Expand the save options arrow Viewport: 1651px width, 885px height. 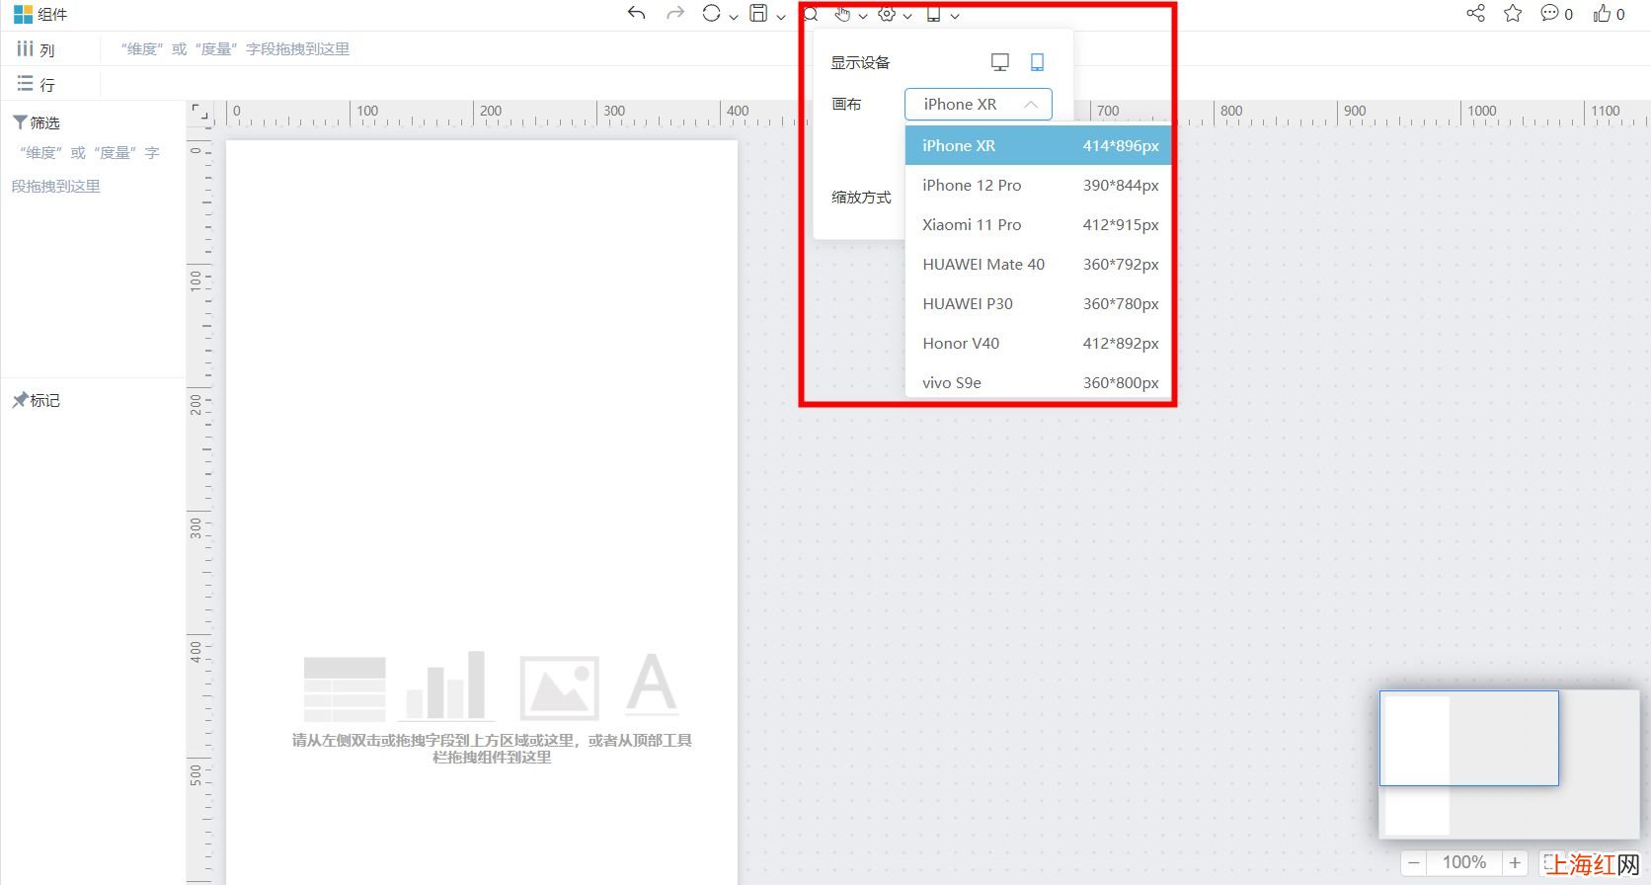pyautogui.click(x=781, y=16)
